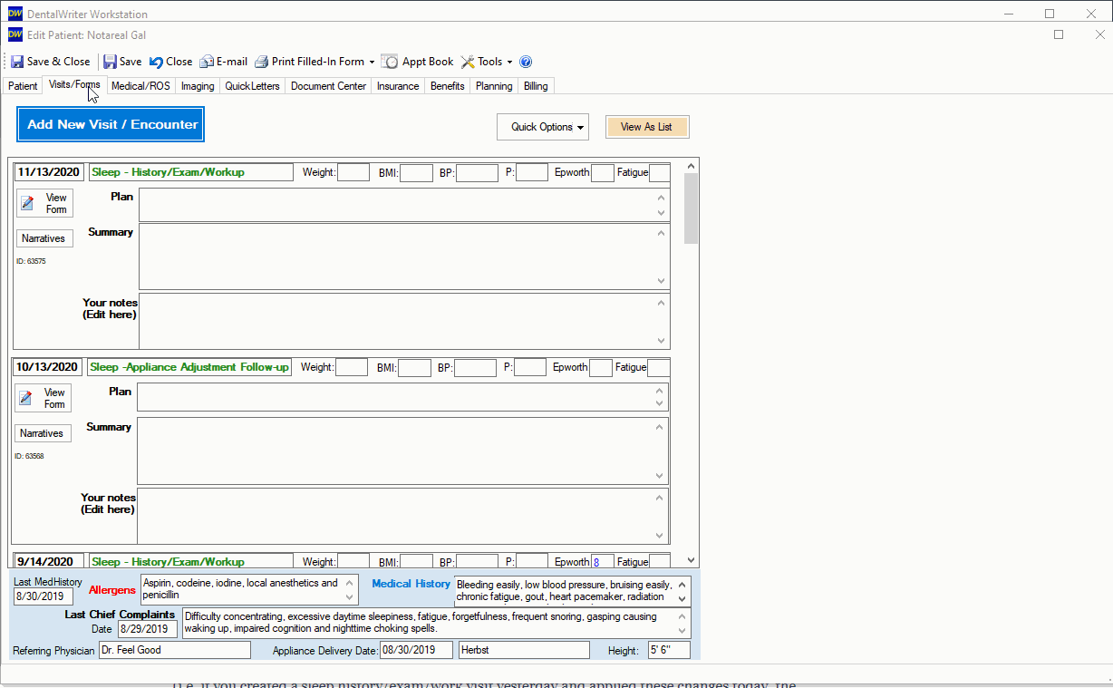Click Appt Book toolbar label

coord(428,62)
